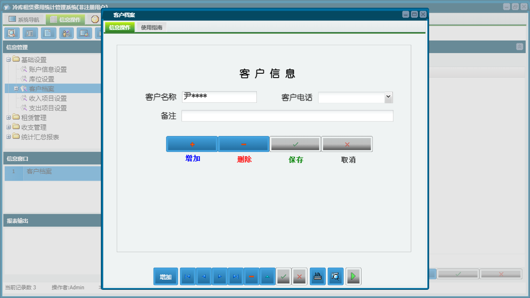Click green checkmark in bottom toolbar
530x298 pixels.
coord(284,276)
